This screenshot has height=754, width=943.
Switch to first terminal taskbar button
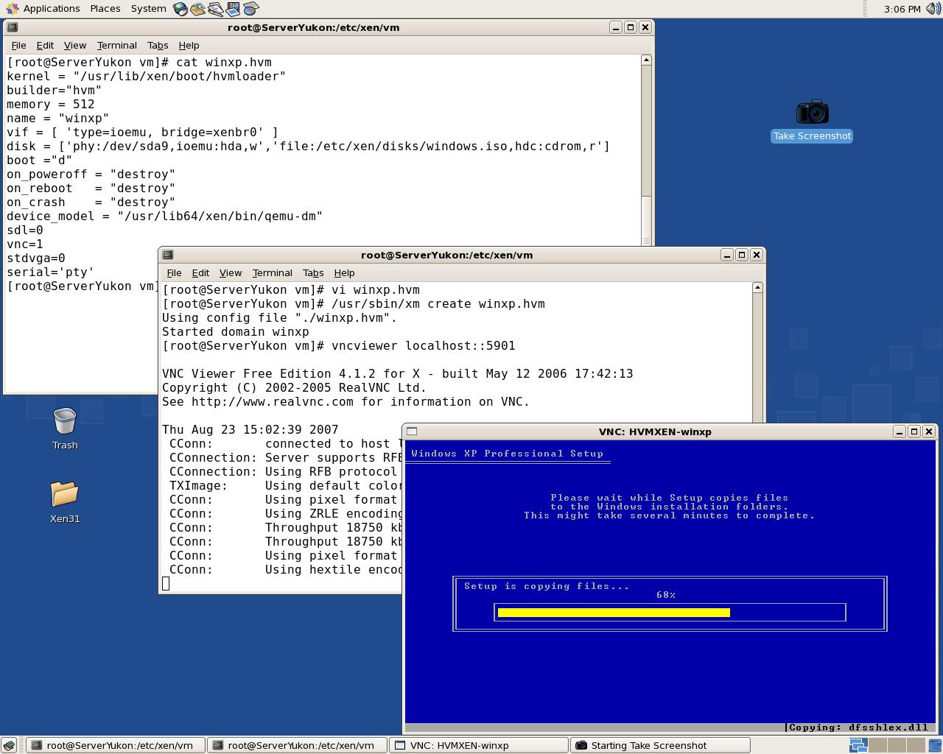115,745
